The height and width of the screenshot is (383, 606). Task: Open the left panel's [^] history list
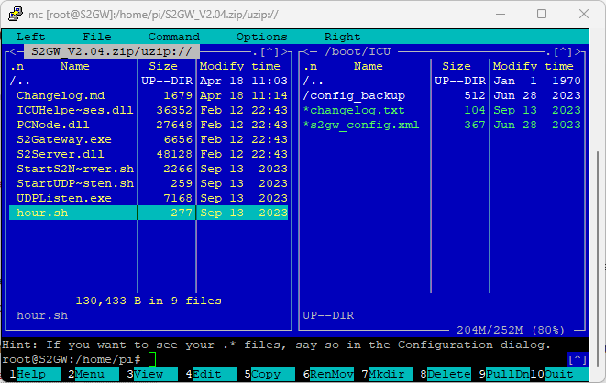pyautogui.click(x=270, y=52)
